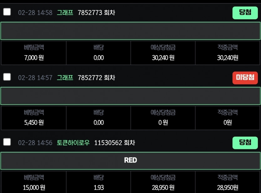Open the 토큰하이로우 game link

pyautogui.click(x=73, y=143)
